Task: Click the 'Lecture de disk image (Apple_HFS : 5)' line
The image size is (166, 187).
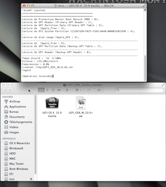Action: pyautogui.click(x=51, y=37)
